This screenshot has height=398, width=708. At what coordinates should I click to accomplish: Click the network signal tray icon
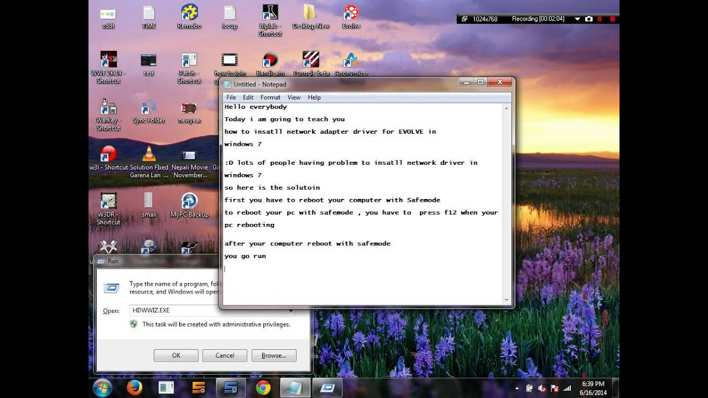[x=567, y=389]
